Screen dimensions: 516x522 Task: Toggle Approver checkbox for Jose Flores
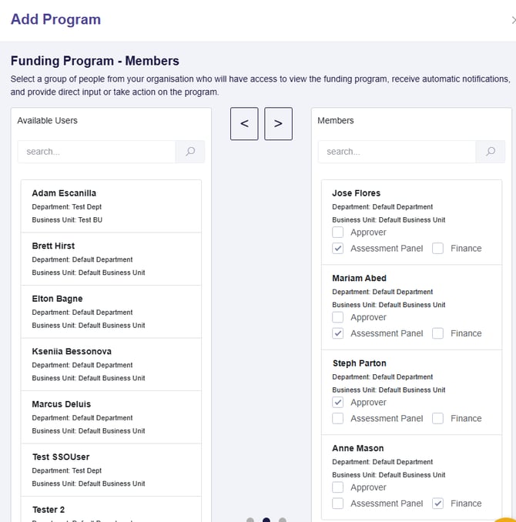338,233
